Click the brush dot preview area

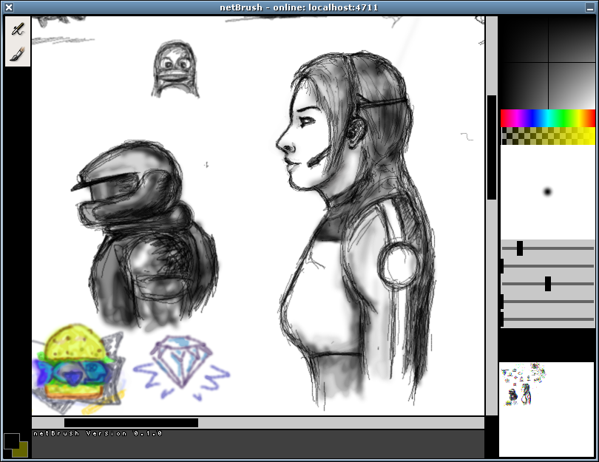coord(547,192)
